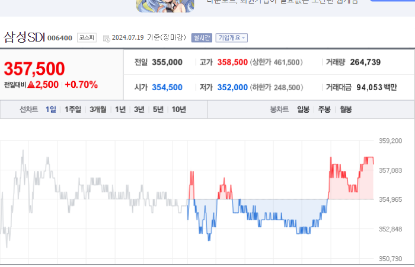Click the current price 357,500
Viewport: 415px width, 267px height.
(34, 69)
